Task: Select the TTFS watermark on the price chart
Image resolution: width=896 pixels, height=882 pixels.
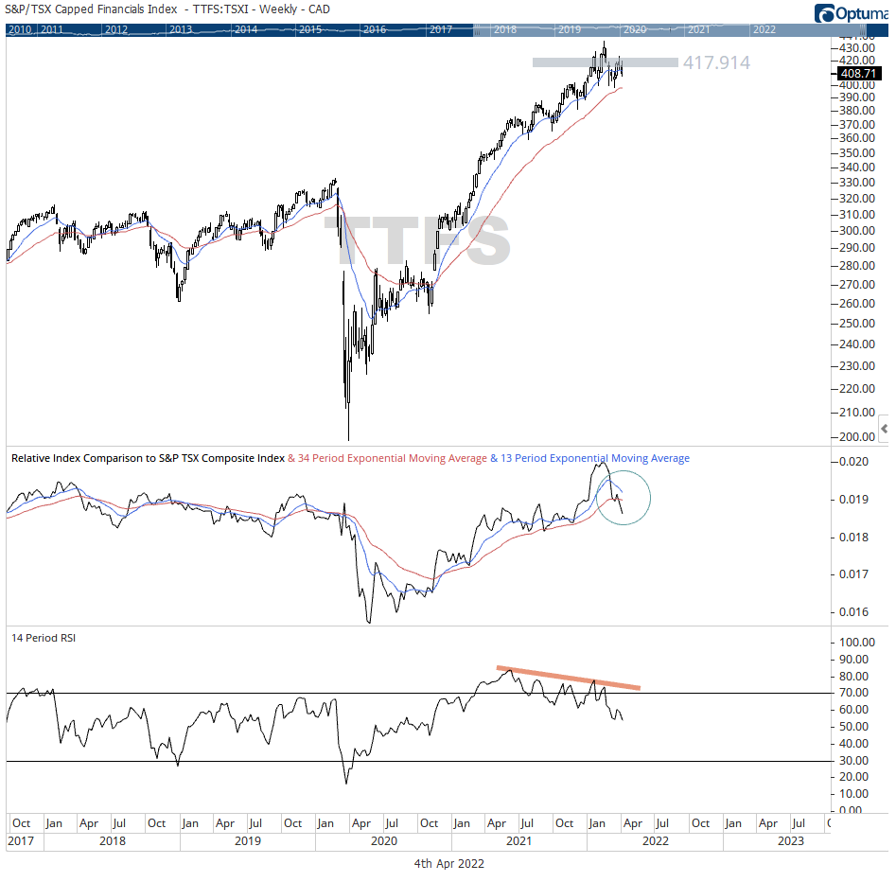Action: (417, 241)
